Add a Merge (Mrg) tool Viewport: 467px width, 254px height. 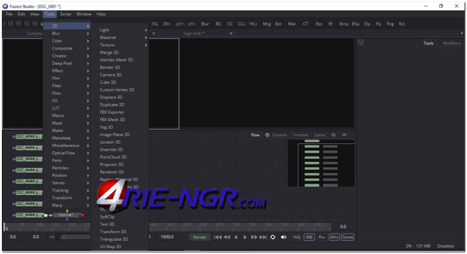(266, 24)
